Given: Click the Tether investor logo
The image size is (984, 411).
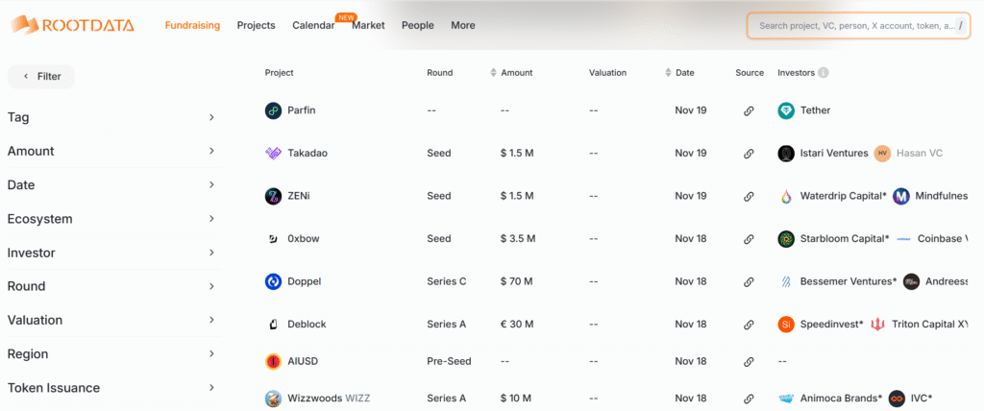Looking at the screenshot, I should pos(786,110).
